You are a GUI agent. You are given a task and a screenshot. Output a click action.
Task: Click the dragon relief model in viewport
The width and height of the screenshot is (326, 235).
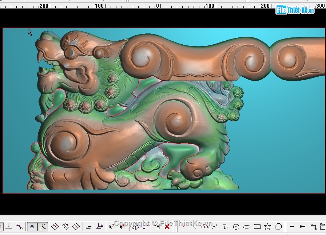tap(133, 112)
